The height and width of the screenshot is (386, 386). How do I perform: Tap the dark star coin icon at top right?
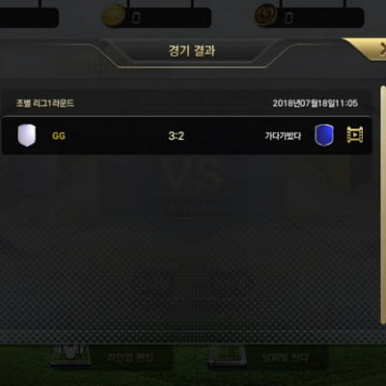(x=266, y=15)
